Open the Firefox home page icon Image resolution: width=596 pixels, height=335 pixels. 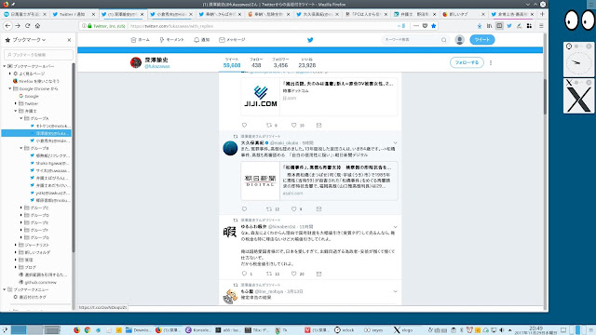coord(37,26)
